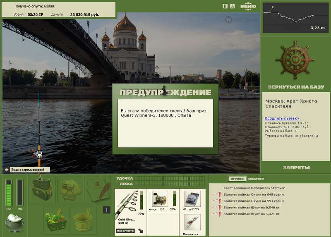Switch to the ИГРОКИ tab
This screenshot has height=237, width=331.
237,179
